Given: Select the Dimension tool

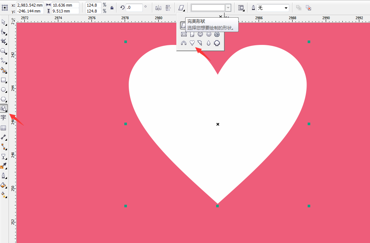Looking at the screenshot, I should coord(4,137).
